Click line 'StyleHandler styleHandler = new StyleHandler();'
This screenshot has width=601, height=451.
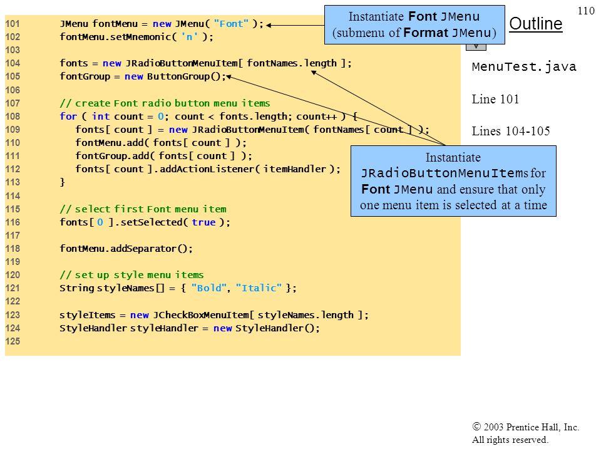coord(189,328)
